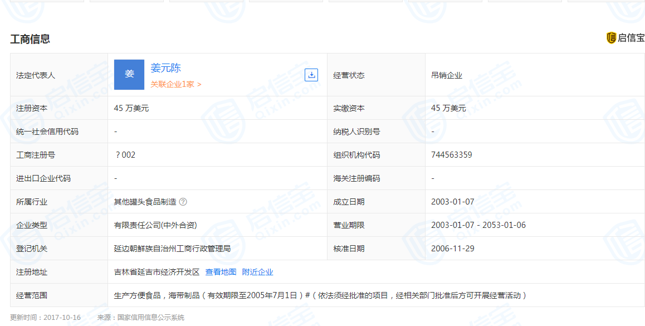This screenshot has height=326, width=645.
Task: Click the update time 2017-10-16 text
Action: 63,317
